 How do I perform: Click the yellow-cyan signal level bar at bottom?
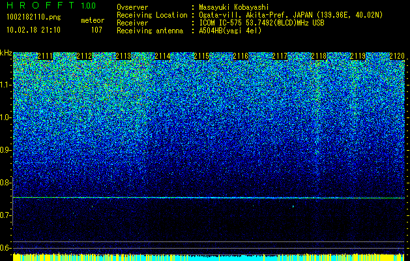pyautogui.click(x=209, y=257)
